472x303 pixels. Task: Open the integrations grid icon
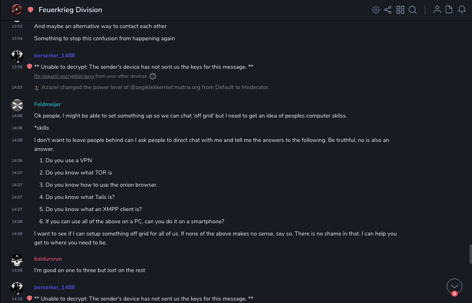[400, 10]
